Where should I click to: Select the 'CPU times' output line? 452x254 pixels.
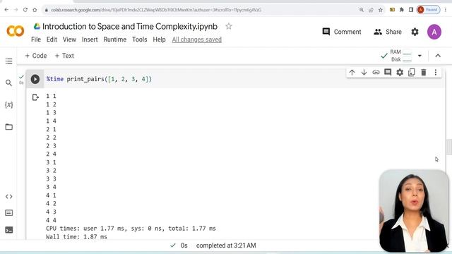tap(131, 229)
